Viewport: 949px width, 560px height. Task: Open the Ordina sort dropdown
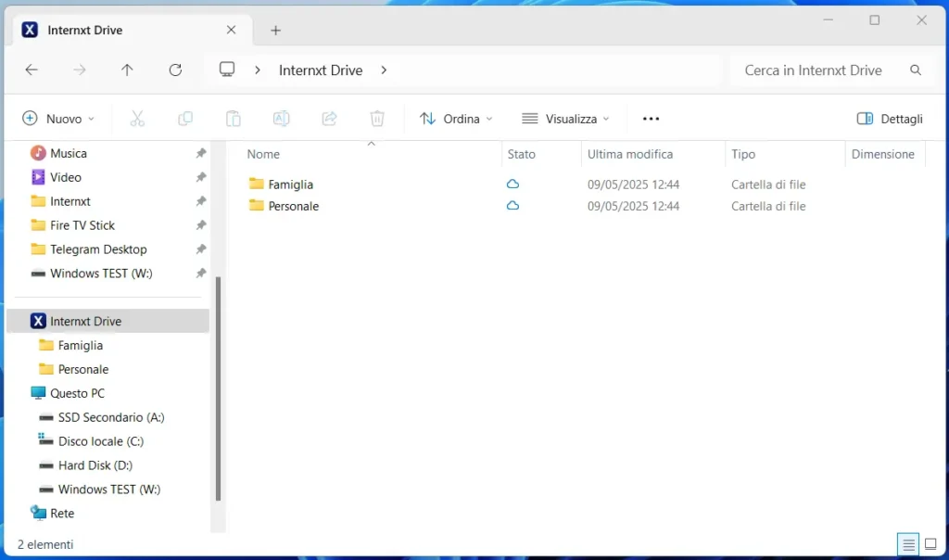pos(456,119)
